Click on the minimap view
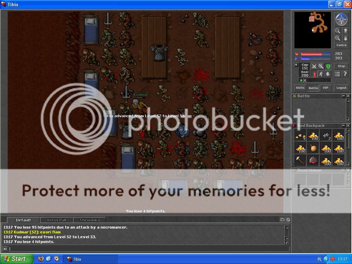 pyautogui.click(x=312, y=30)
